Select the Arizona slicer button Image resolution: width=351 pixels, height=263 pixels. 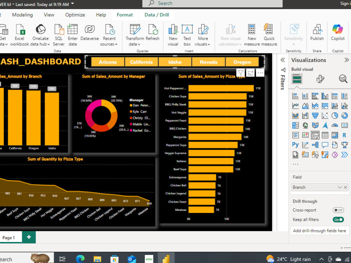(x=108, y=62)
